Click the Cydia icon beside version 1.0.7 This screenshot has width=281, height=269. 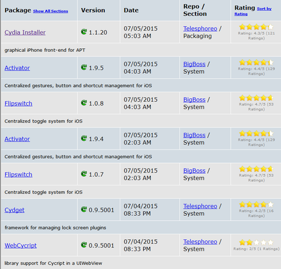point(84,174)
